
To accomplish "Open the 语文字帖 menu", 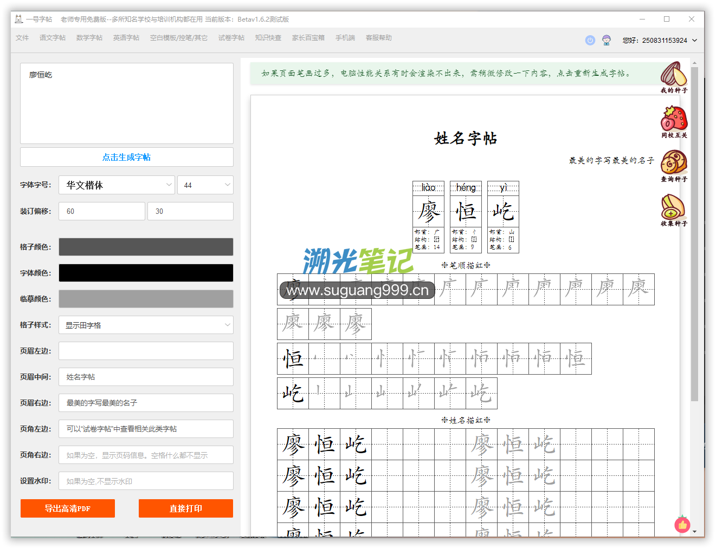I will [x=53, y=38].
